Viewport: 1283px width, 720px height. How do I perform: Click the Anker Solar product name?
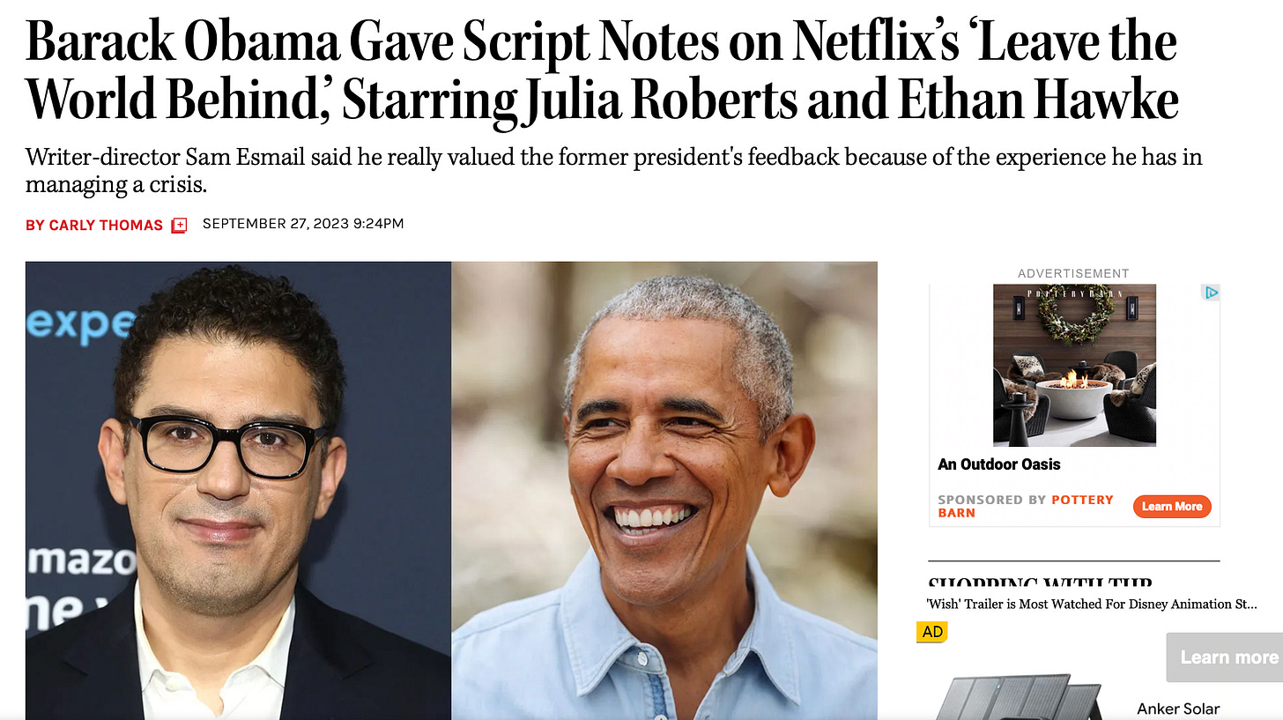pyautogui.click(x=1178, y=709)
